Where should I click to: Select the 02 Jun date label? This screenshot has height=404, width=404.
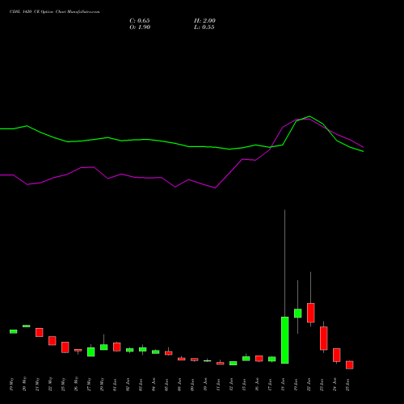(128, 385)
